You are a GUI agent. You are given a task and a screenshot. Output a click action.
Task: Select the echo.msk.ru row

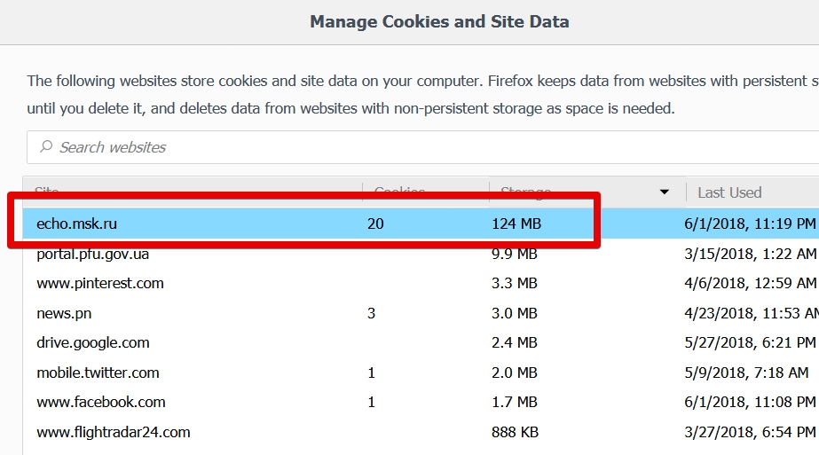point(421,224)
